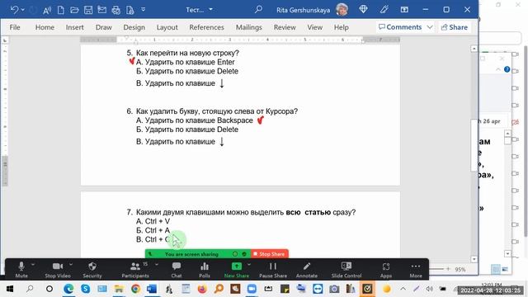Open the Mailings ribbon tab
Viewport: 528px width, 297px height.
coord(249,27)
